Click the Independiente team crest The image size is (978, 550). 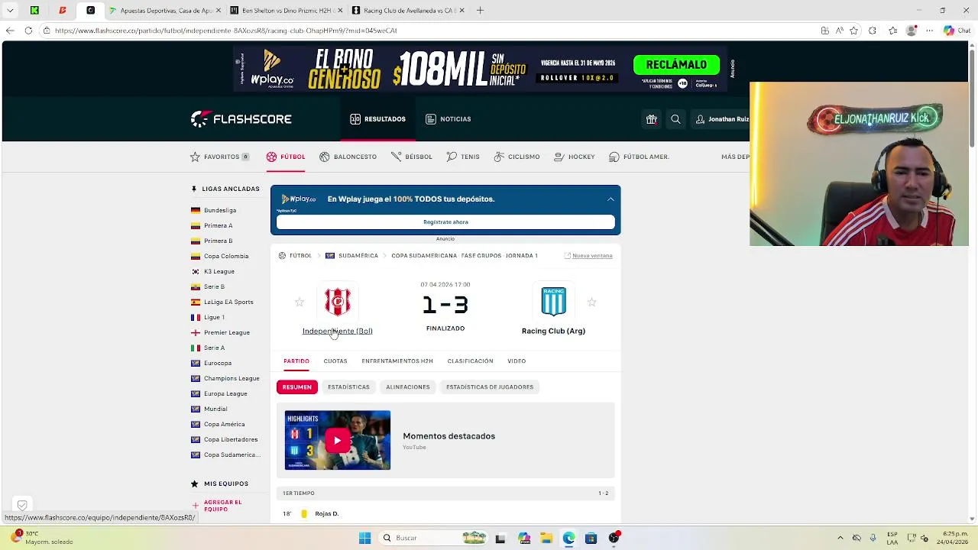point(337,302)
